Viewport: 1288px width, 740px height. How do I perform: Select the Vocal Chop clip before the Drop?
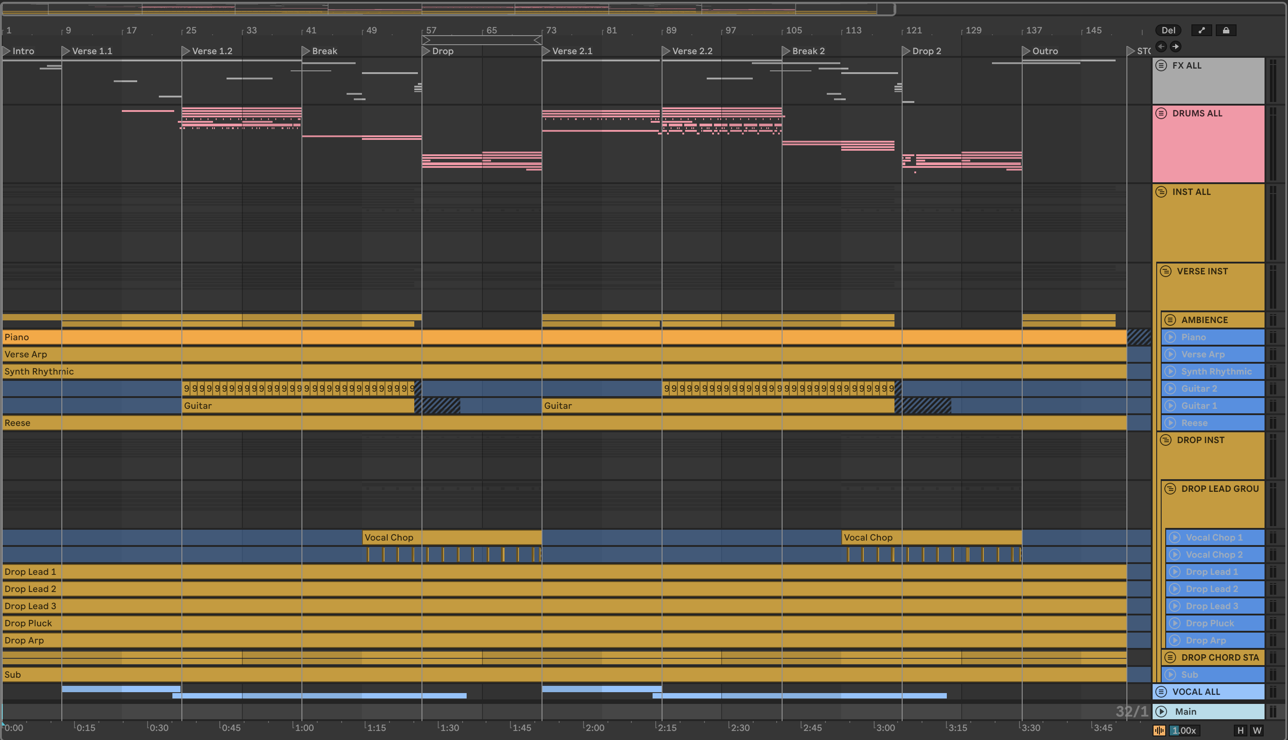(452, 537)
